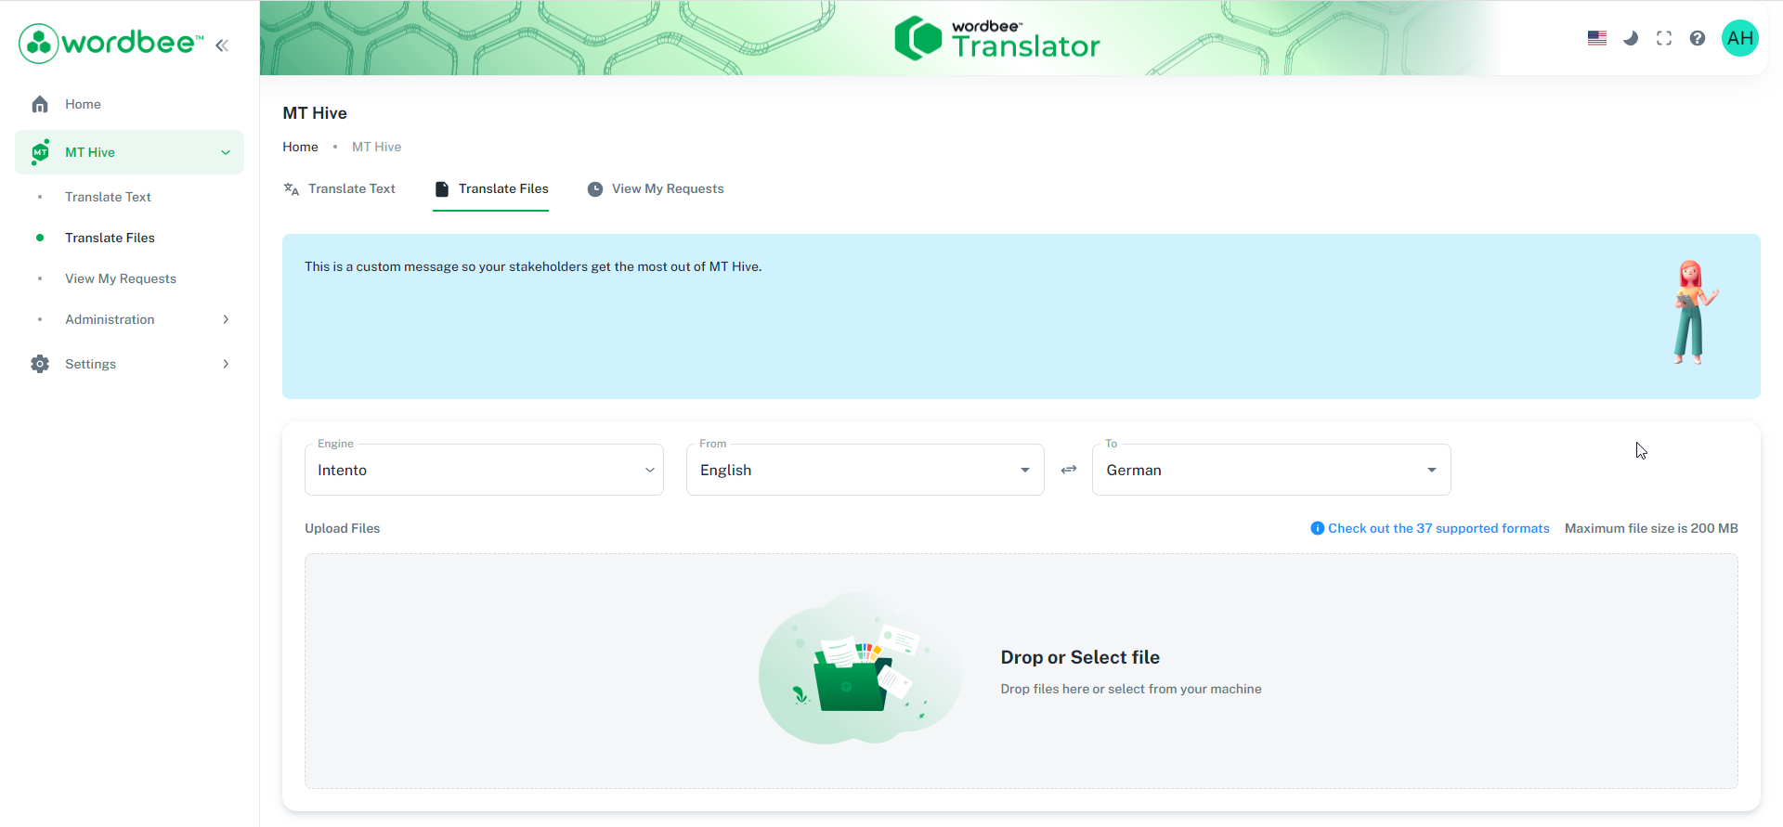Open the 37 supported formats link
The image size is (1783, 827).
click(1438, 528)
